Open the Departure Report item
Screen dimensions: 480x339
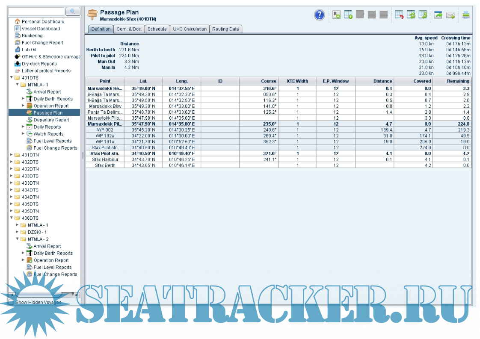51,120
